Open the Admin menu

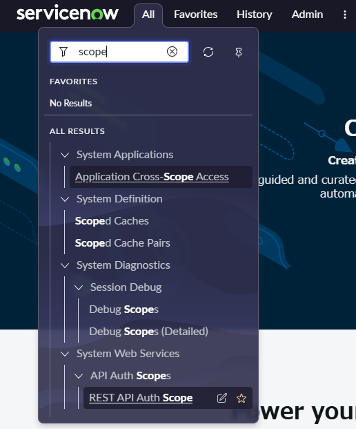(x=308, y=15)
